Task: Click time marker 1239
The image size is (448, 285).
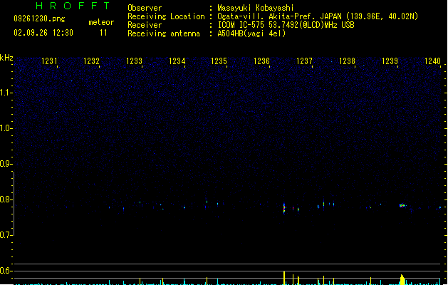Action: pyautogui.click(x=390, y=61)
